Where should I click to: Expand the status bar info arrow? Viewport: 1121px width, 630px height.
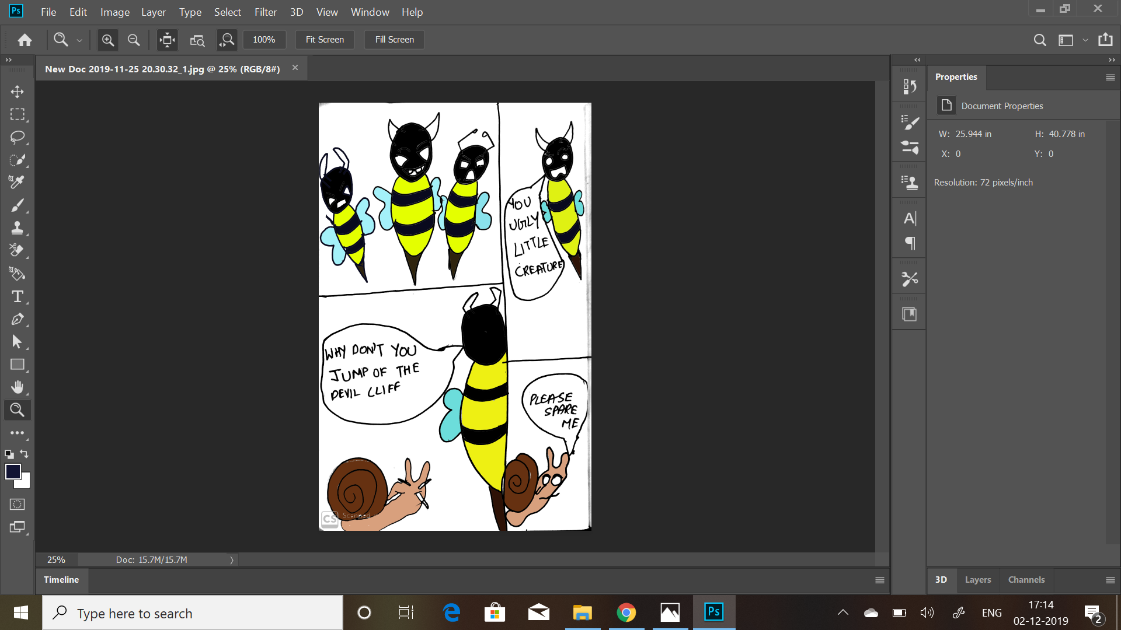232,560
